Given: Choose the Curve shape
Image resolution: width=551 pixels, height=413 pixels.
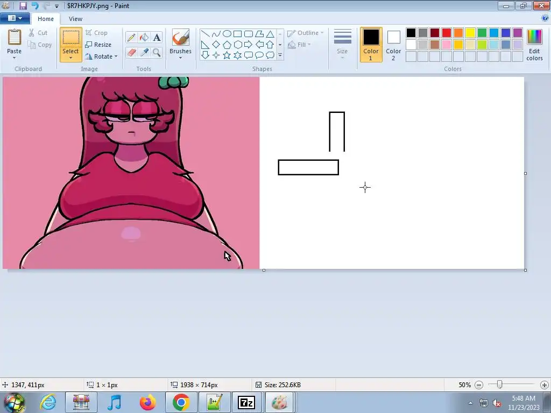Looking at the screenshot, I should (x=216, y=34).
